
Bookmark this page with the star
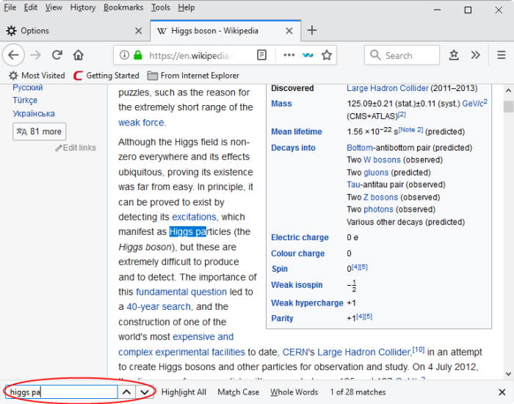click(x=327, y=55)
